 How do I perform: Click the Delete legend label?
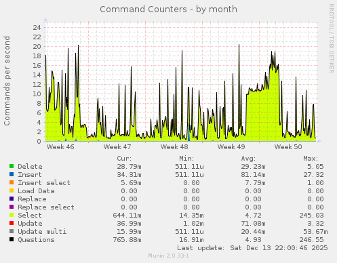click(x=30, y=167)
